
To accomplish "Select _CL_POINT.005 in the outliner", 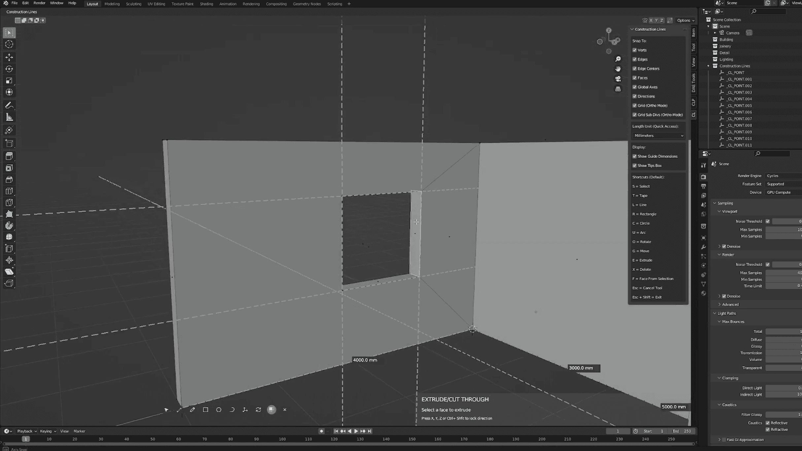I will tap(739, 106).
